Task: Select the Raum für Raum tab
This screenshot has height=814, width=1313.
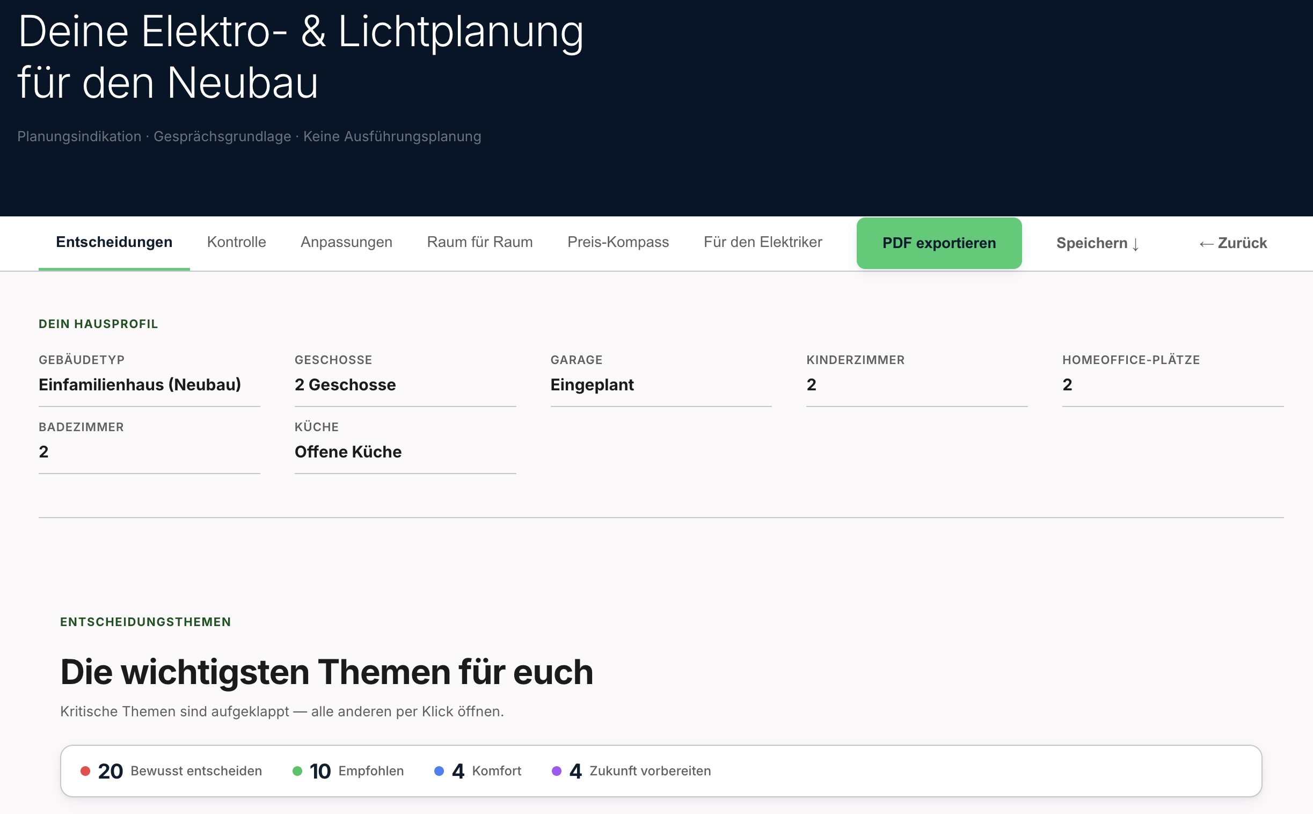Action: coord(479,242)
